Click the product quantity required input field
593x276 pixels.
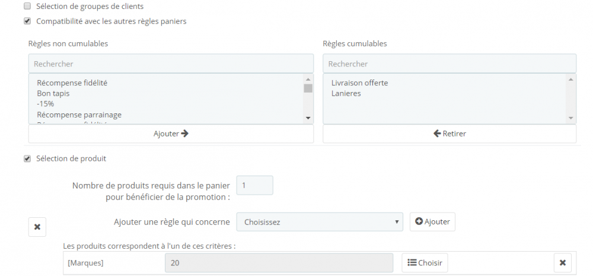click(254, 185)
